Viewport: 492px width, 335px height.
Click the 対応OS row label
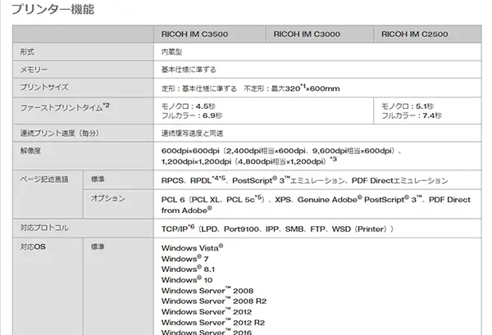[x=33, y=247]
